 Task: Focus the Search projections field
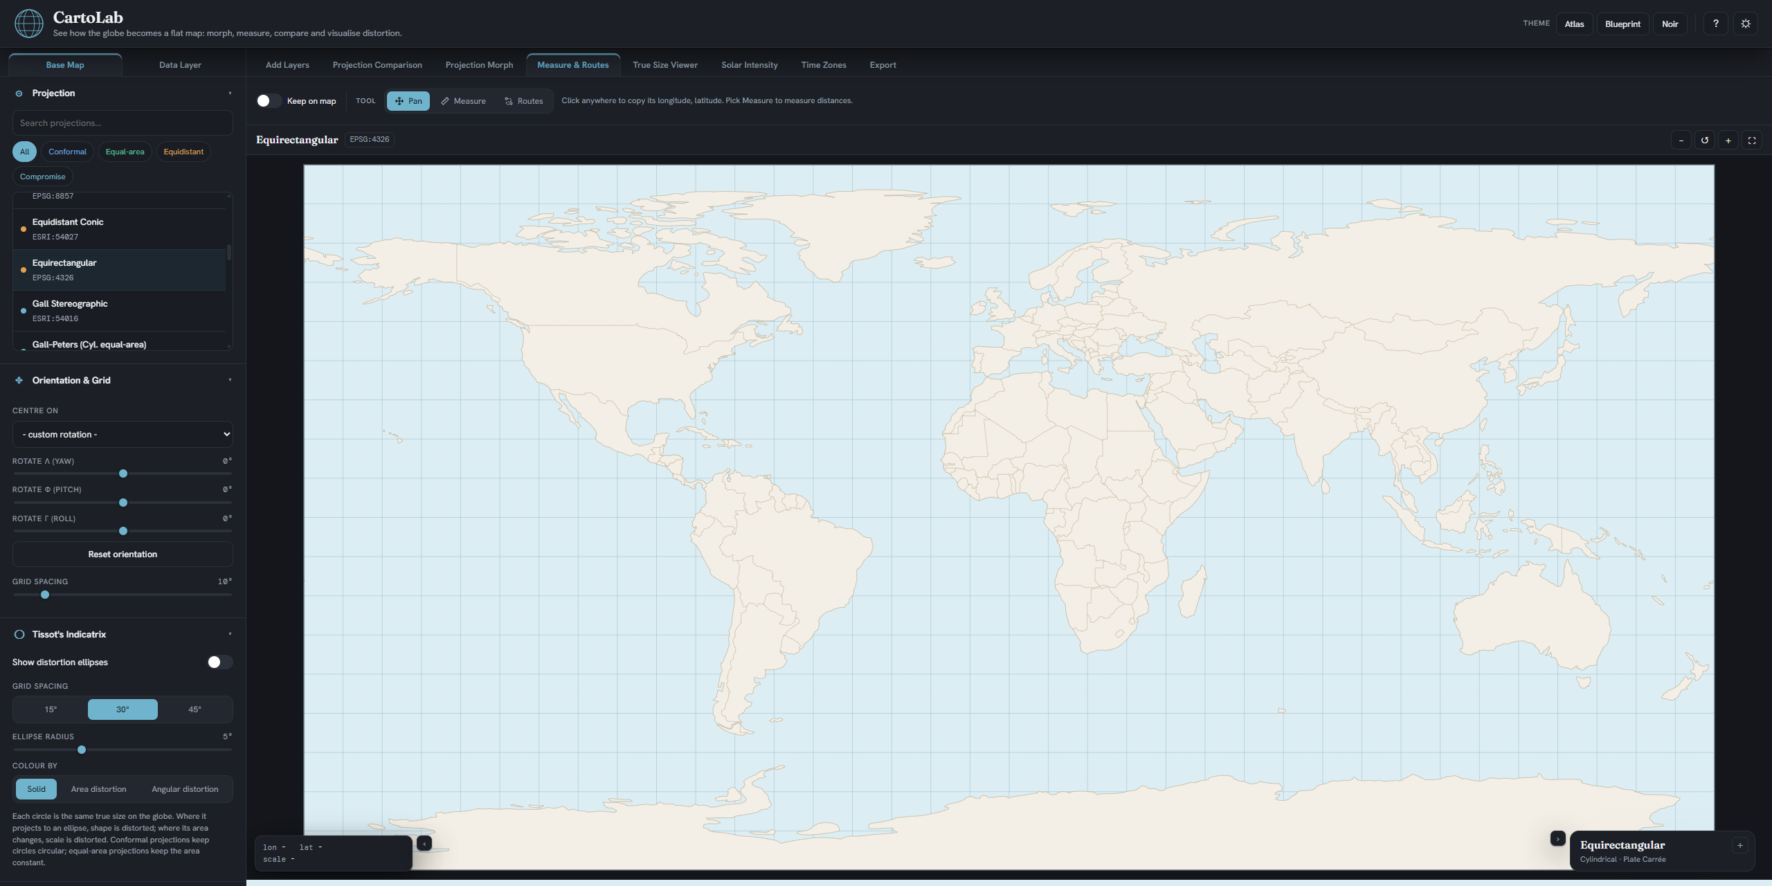tap(123, 123)
